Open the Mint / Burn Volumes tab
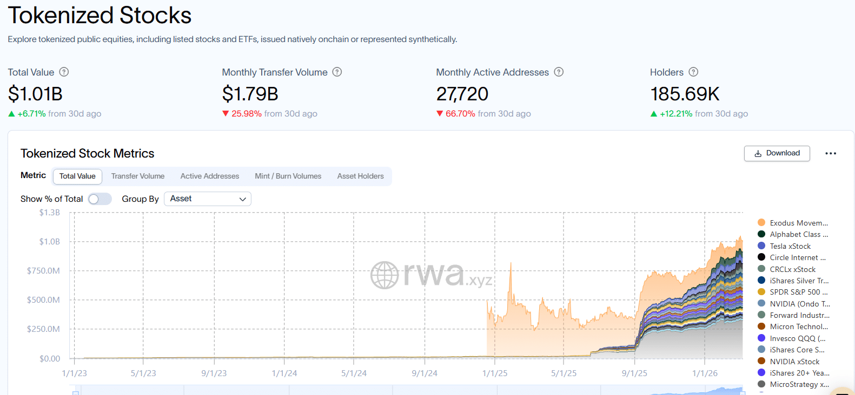Image resolution: width=855 pixels, height=395 pixels. tap(288, 176)
